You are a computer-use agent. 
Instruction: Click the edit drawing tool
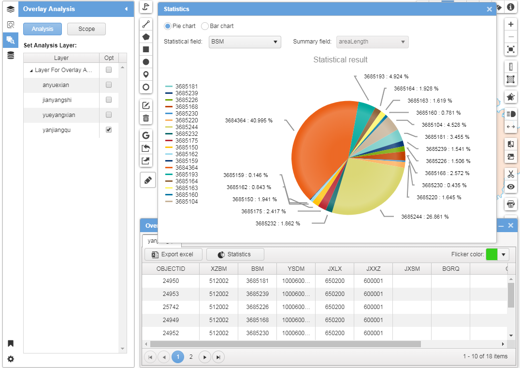tap(146, 105)
